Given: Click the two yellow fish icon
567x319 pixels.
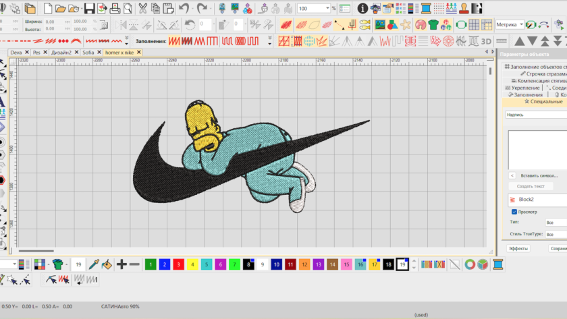Looking at the screenshot, I should (365, 24).
